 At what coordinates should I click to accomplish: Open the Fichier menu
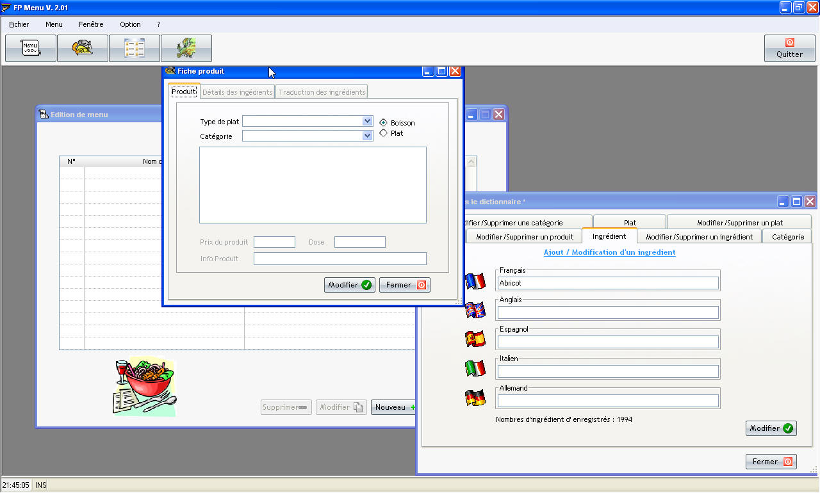click(19, 24)
